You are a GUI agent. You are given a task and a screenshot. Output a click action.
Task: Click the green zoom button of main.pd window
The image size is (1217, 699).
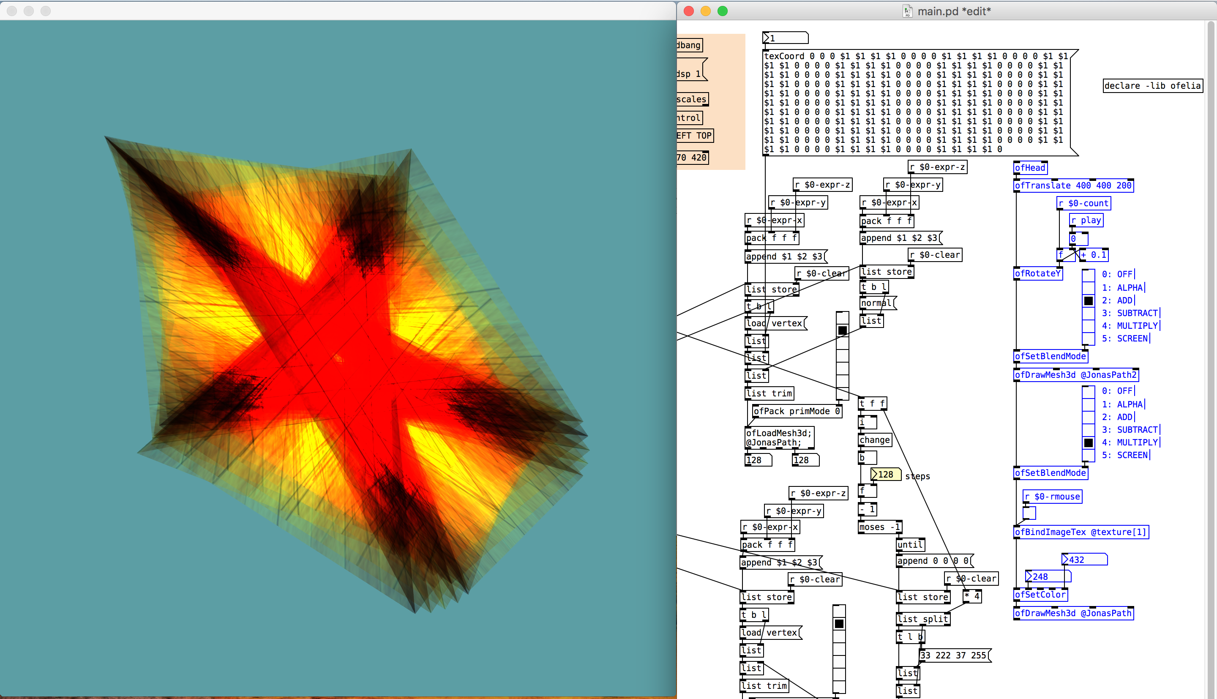pos(722,11)
